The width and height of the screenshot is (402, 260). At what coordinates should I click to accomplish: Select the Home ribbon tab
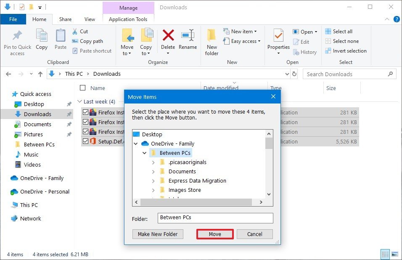point(40,19)
